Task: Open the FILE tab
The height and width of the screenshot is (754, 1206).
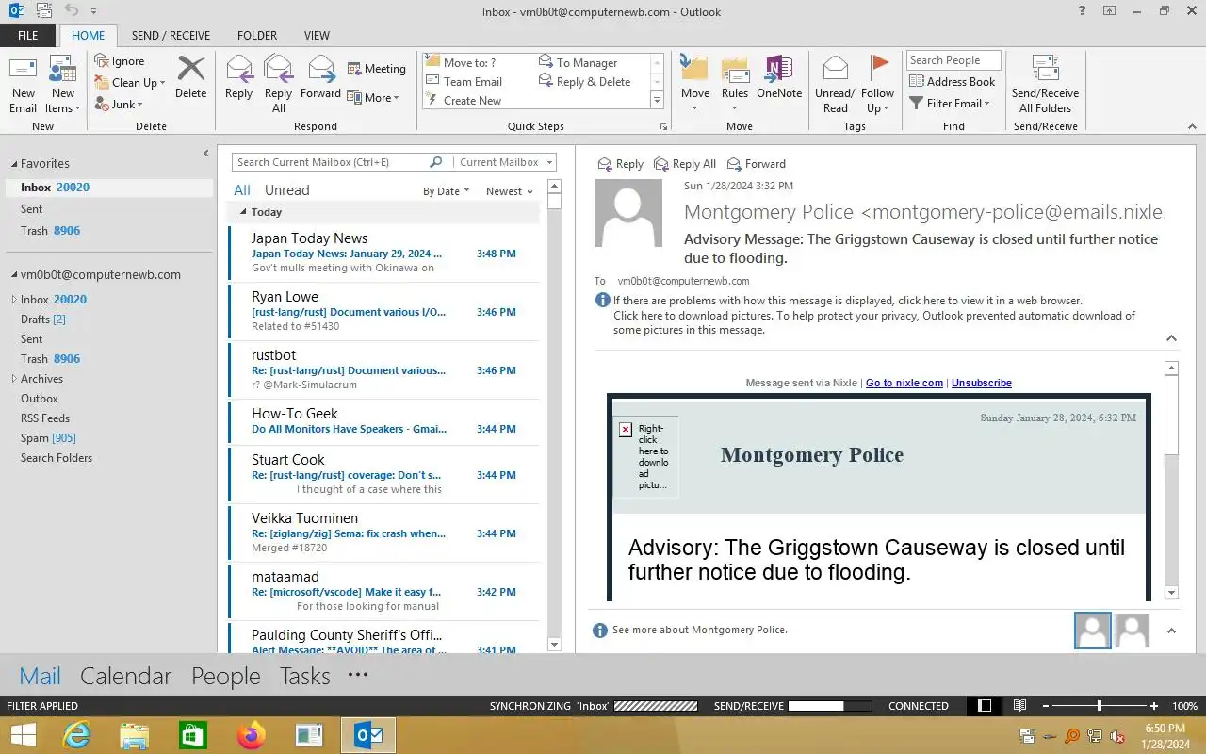Action: click(27, 36)
